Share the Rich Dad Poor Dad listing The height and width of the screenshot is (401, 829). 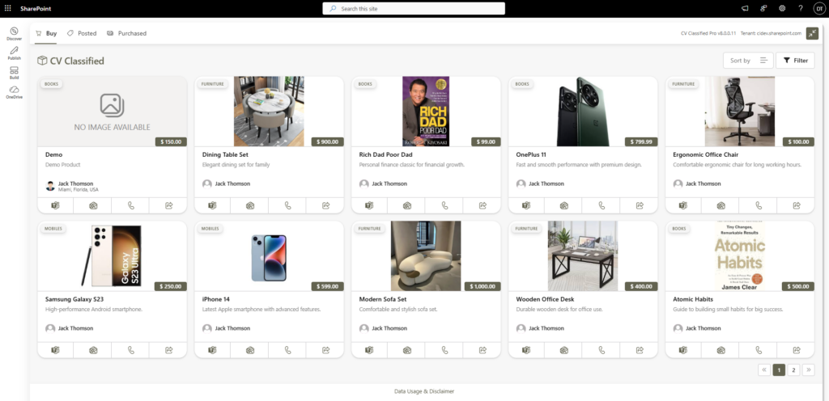tap(483, 206)
